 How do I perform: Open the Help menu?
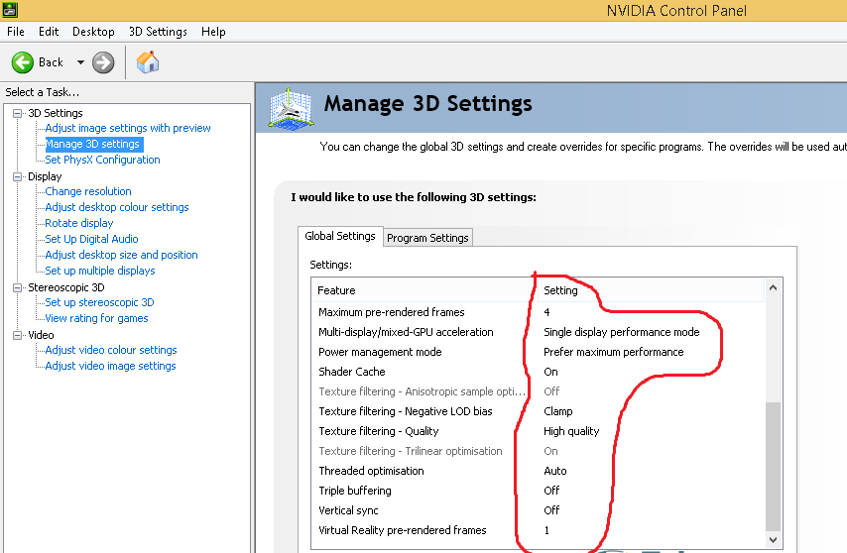coord(213,32)
